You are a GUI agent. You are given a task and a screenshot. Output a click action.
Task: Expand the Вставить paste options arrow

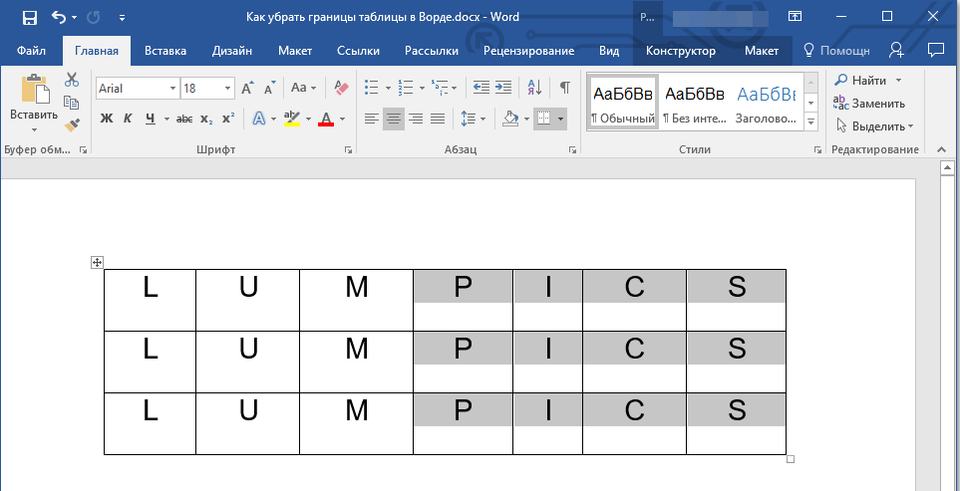tap(34, 128)
